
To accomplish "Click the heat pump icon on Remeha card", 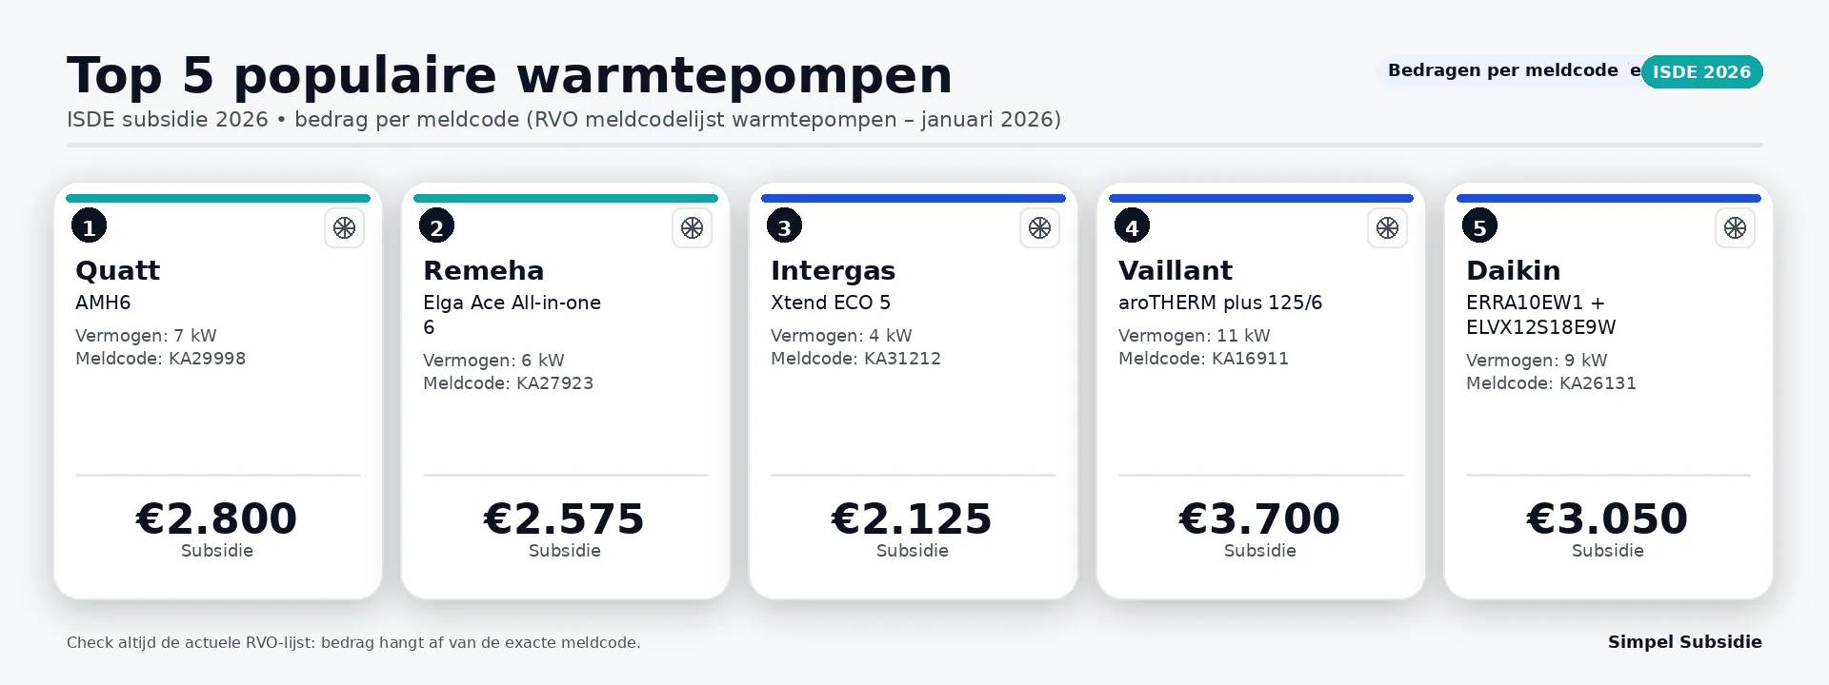I will click(692, 228).
